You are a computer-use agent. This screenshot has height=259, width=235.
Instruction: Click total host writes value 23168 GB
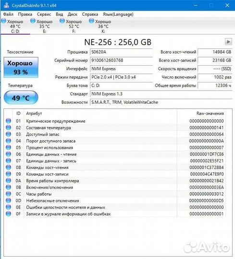pyautogui.click(x=215, y=60)
